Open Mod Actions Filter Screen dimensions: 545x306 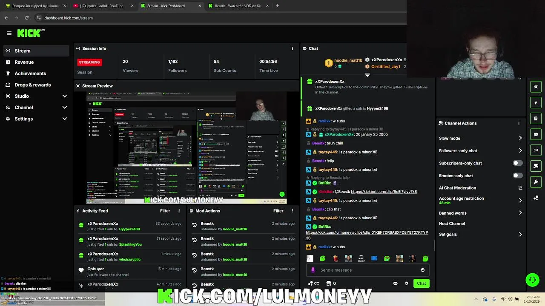[278, 211]
